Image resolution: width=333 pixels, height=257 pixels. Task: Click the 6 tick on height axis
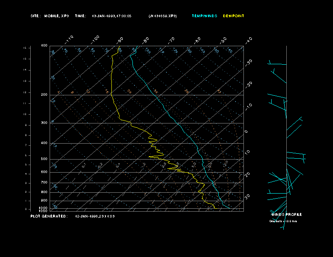pyautogui.click(x=26, y=155)
